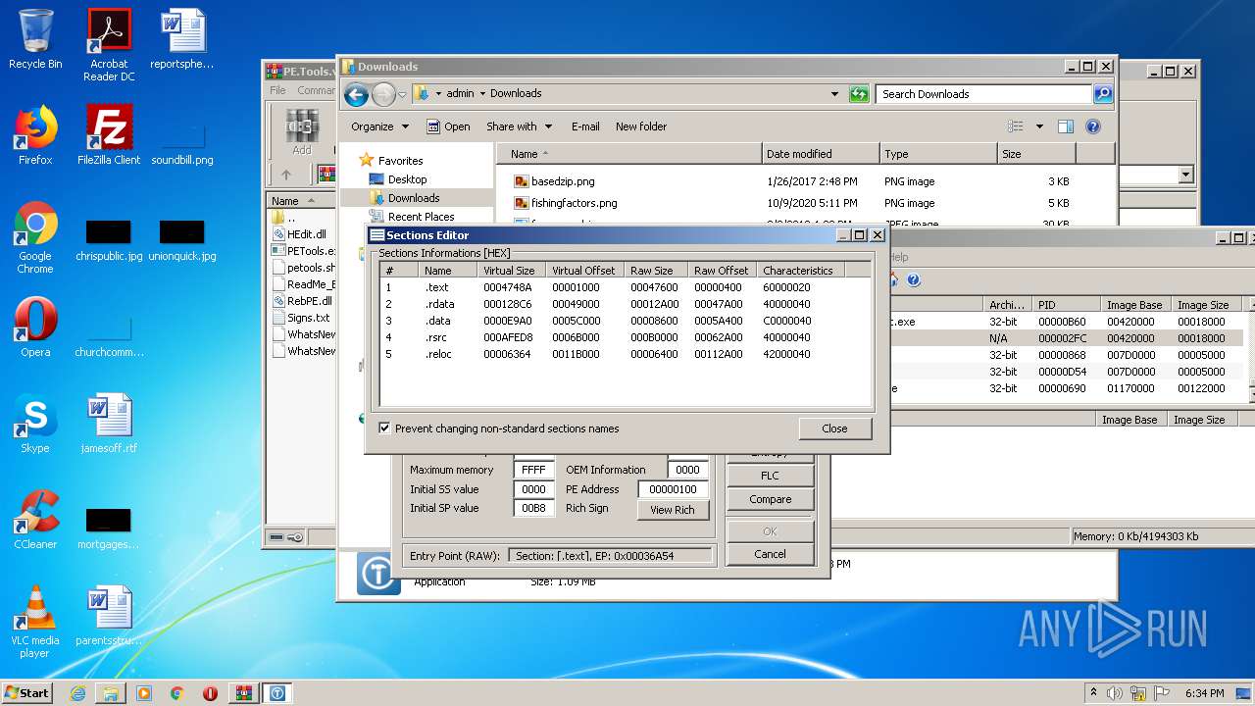This screenshot has width=1255, height=706.
Task: Click Cancel in PE editor dialog
Action: coord(771,554)
